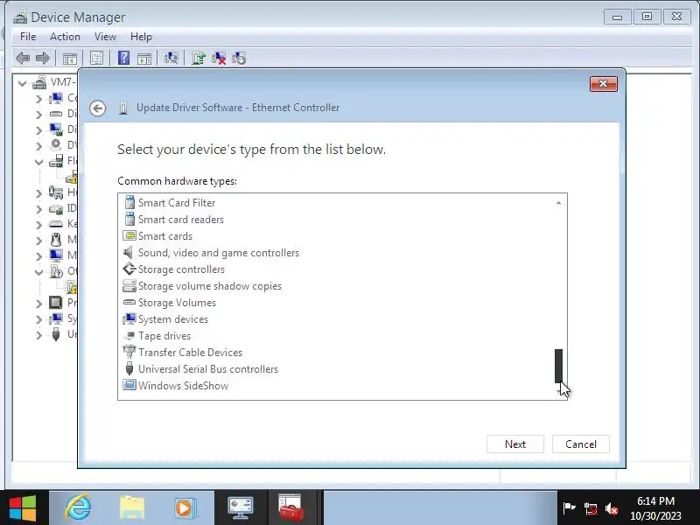Click Show/Hide Console Tree toolbar icon

tap(70, 58)
